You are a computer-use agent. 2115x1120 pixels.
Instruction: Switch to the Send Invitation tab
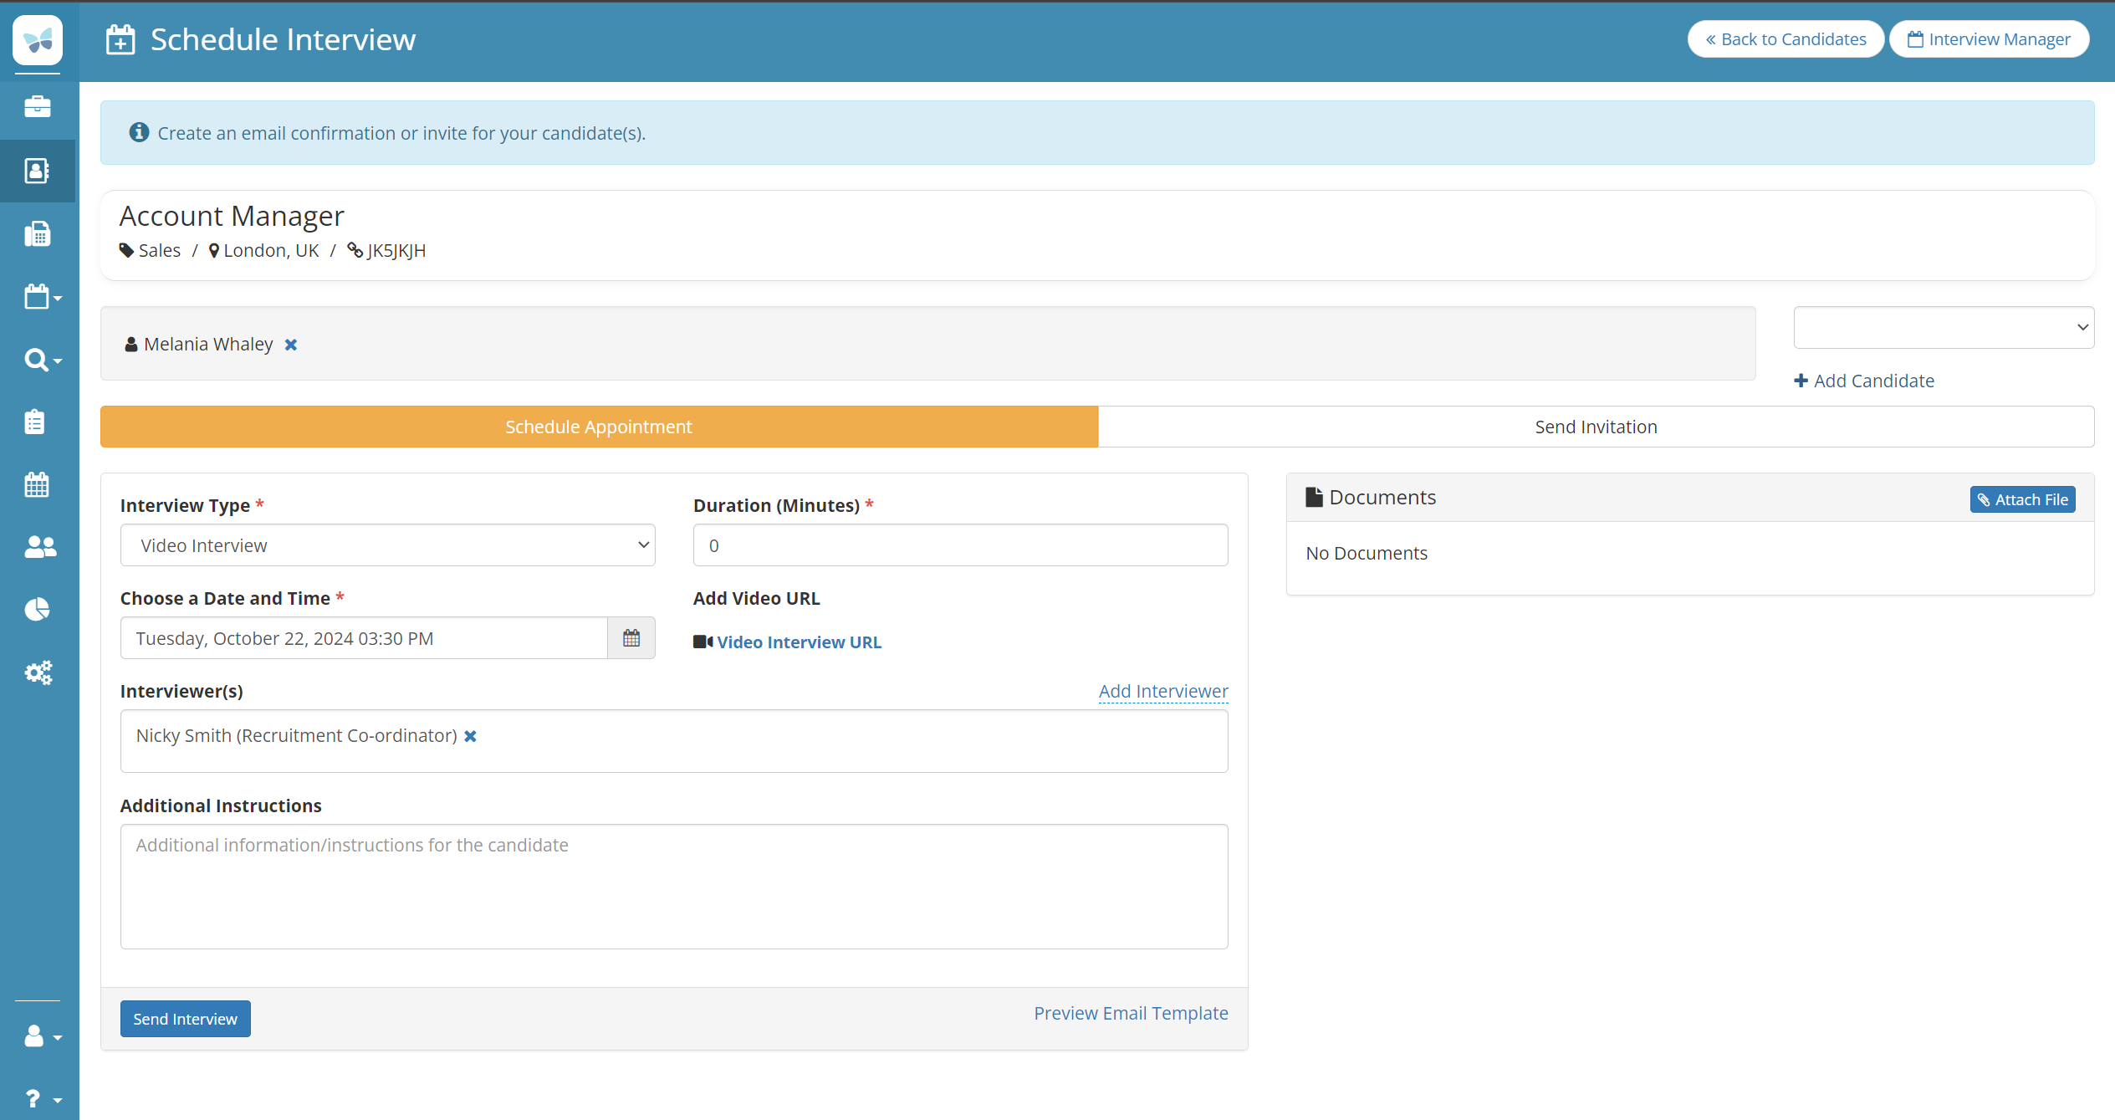(x=1596, y=427)
